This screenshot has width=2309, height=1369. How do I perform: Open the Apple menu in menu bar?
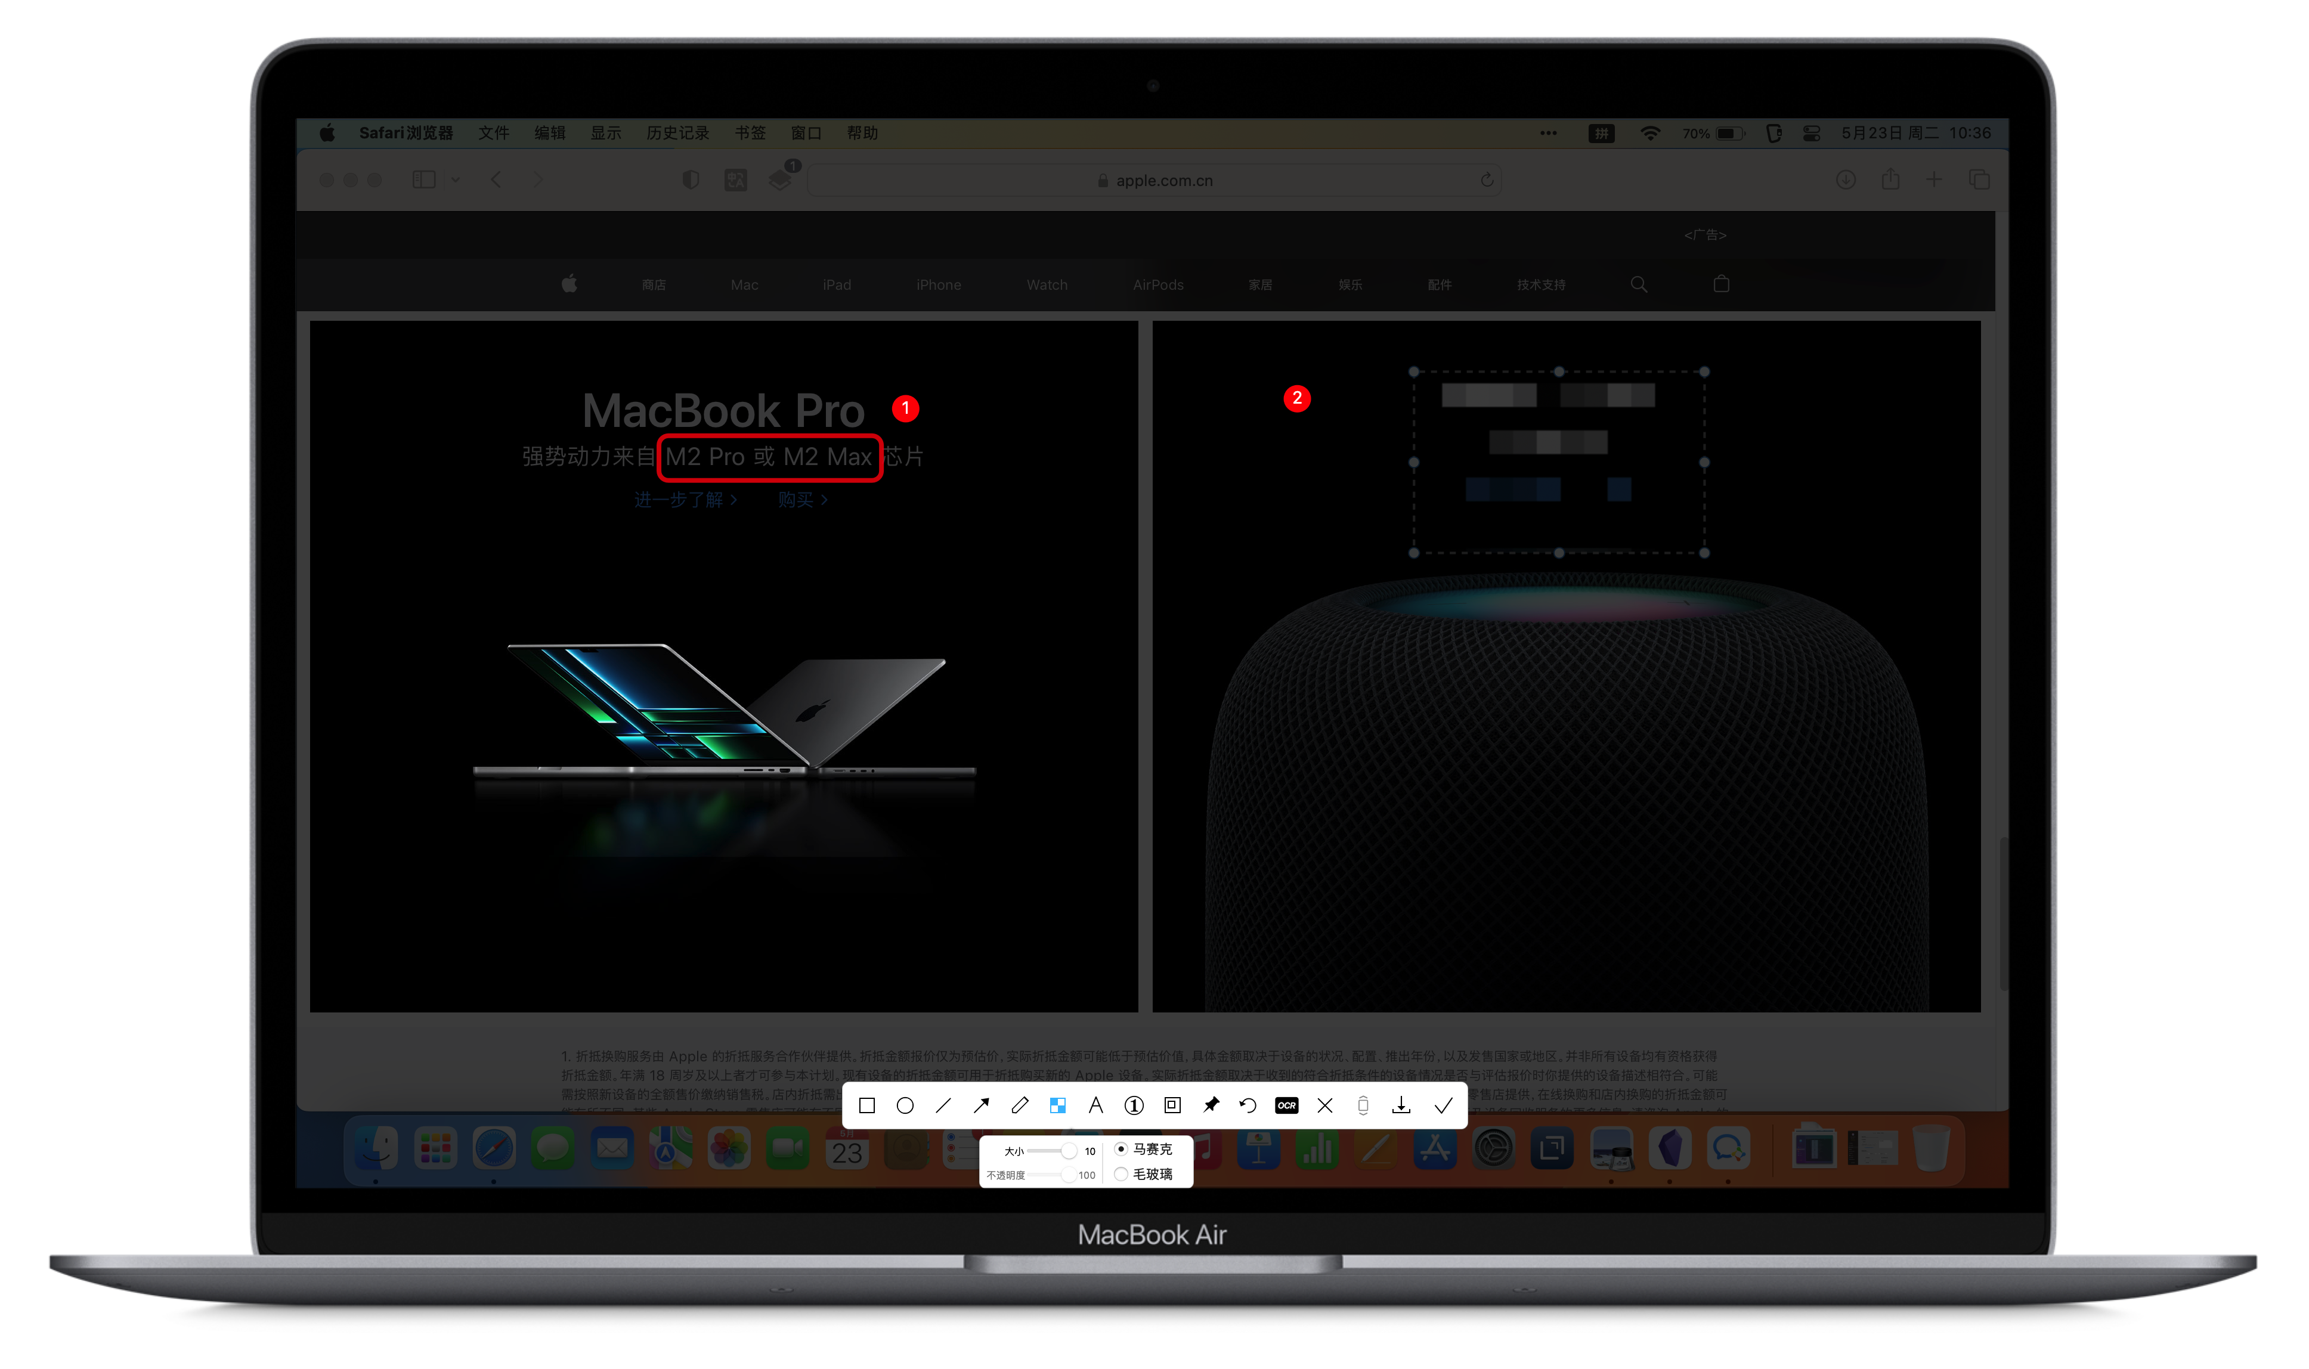point(327,133)
